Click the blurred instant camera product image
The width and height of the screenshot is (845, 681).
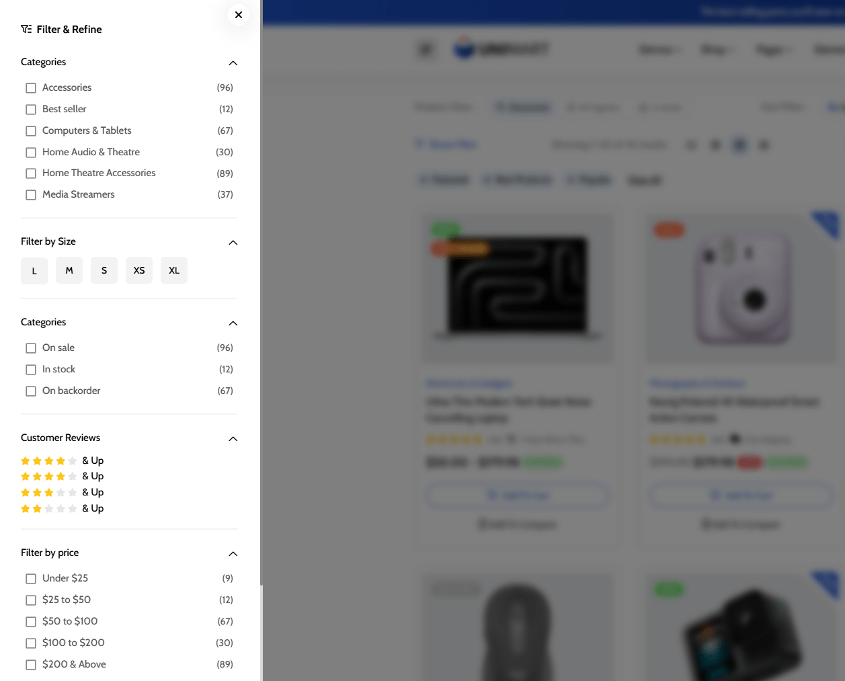pos(742,288)
